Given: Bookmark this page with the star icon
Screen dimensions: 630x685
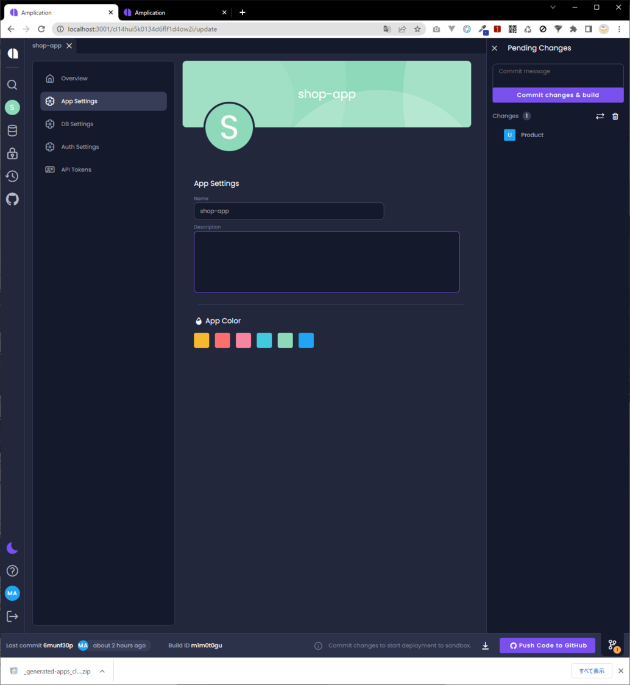Looking at the screenshot, I should [x=418, y=29].
